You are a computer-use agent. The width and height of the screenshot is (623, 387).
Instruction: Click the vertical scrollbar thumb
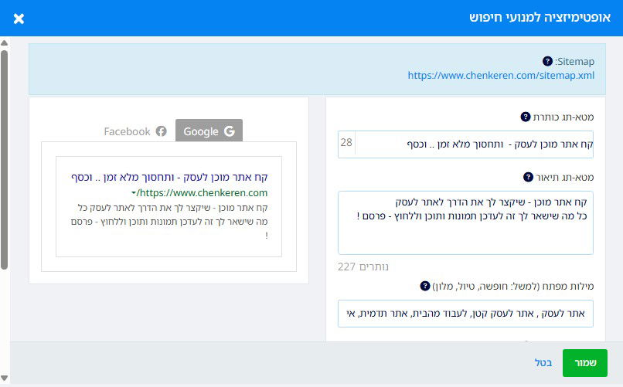point(5,160)
